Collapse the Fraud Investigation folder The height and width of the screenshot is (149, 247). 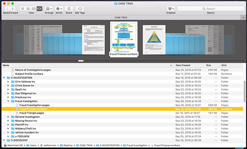tap(8, 101)
